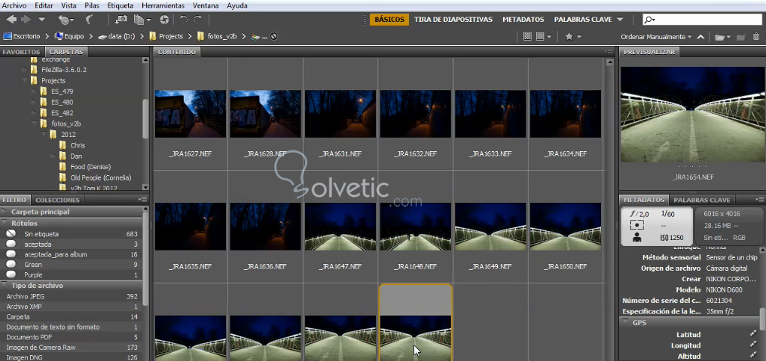Collapse the fotos_v2b folder in tree

34,123
